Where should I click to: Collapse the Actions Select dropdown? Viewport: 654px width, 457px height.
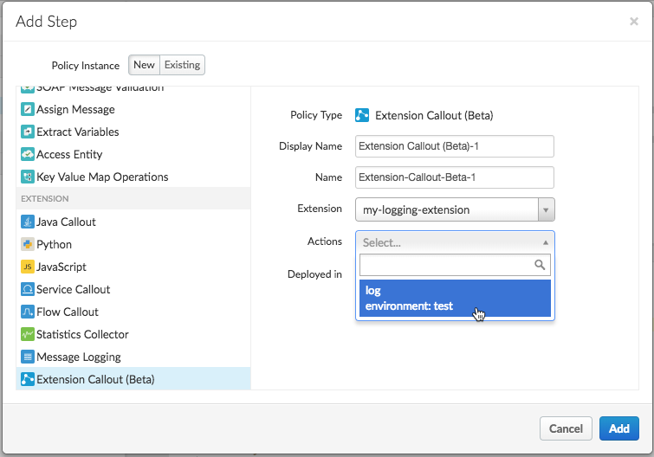click(455, 242)
